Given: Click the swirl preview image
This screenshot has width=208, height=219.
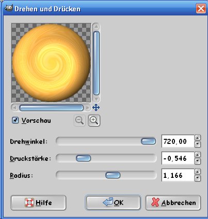Looking at the screenshot, I should (51, 63).
